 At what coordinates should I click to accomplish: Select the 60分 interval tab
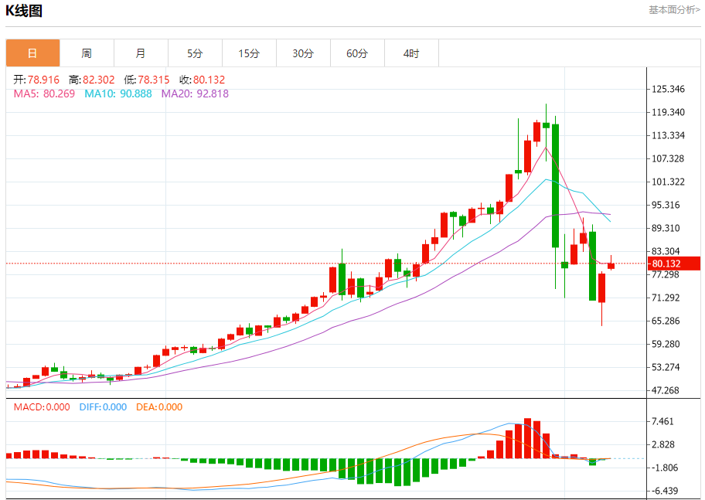(x=357, y=53)
